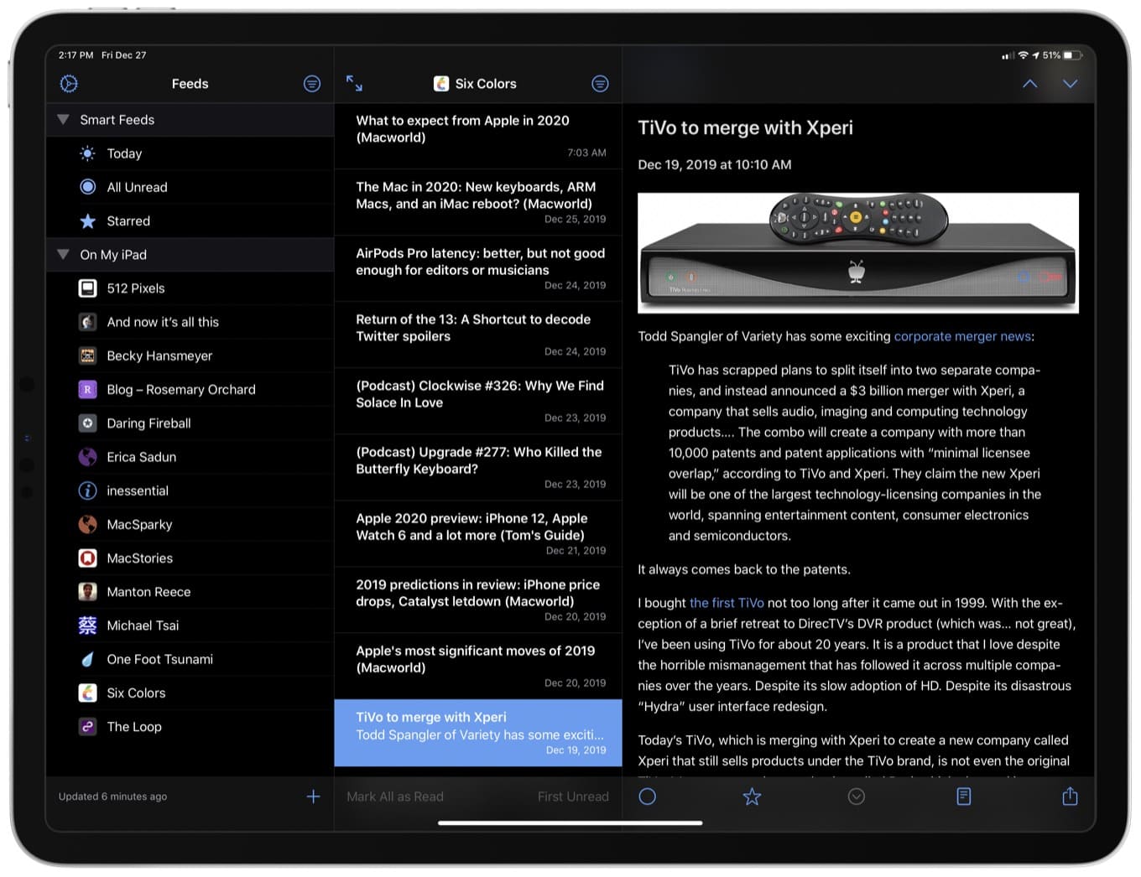
Task: Jump to next unread with circled chevron
Action: [x=856, y=797]
